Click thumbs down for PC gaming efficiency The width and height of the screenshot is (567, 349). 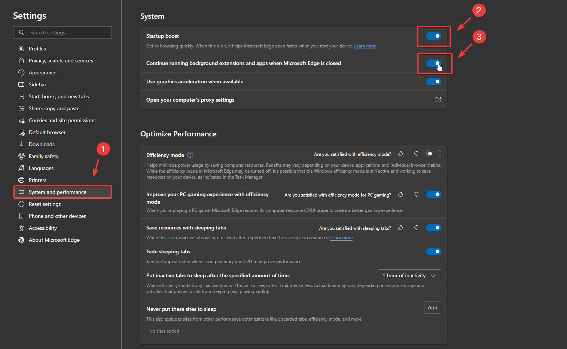pos(416,195)
